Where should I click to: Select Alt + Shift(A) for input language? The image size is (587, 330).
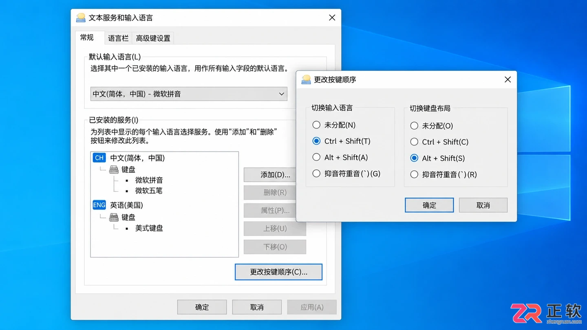coord(316,157)
